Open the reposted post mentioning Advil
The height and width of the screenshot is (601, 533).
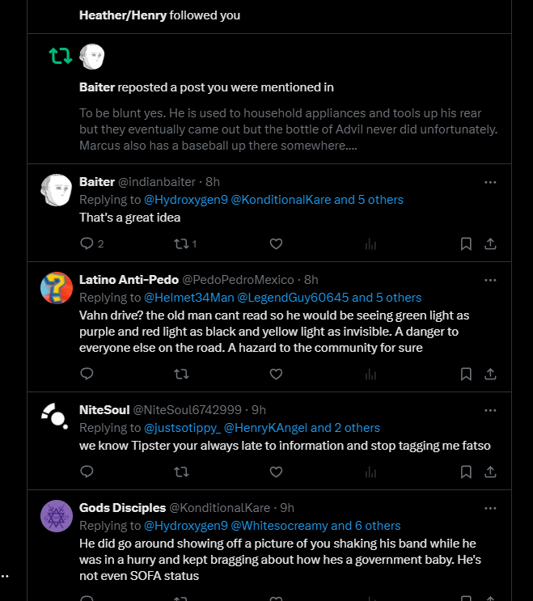(288, 129)
